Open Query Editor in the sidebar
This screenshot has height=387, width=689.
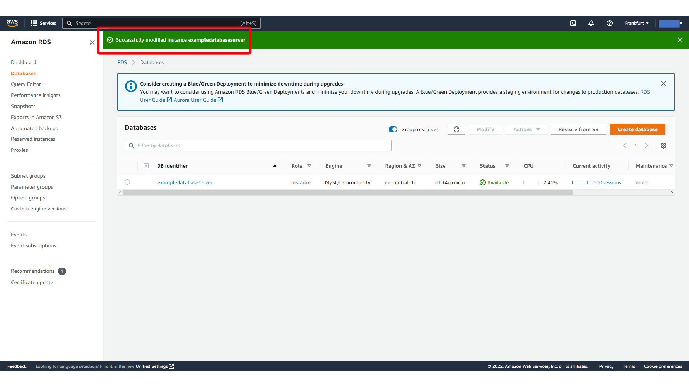[x=26, y=84]
